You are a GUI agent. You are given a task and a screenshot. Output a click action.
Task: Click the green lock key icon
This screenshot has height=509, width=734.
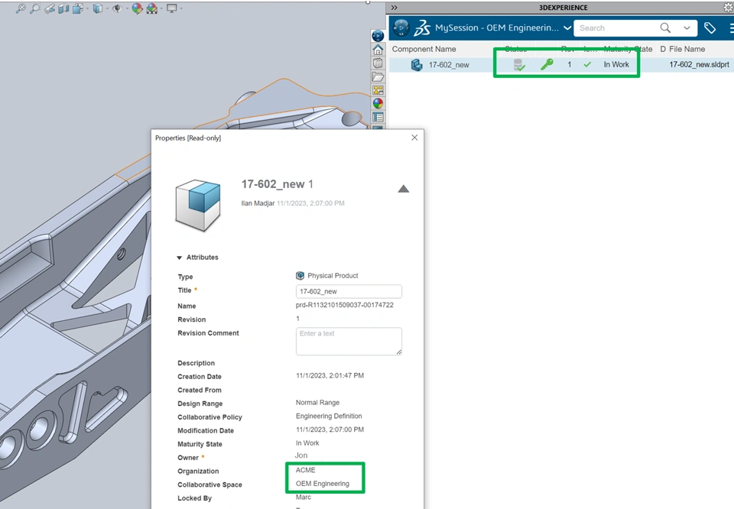point(546,64)
